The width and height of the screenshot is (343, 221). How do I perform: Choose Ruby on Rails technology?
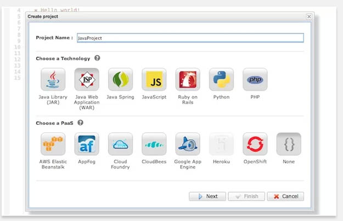(188, 79)
